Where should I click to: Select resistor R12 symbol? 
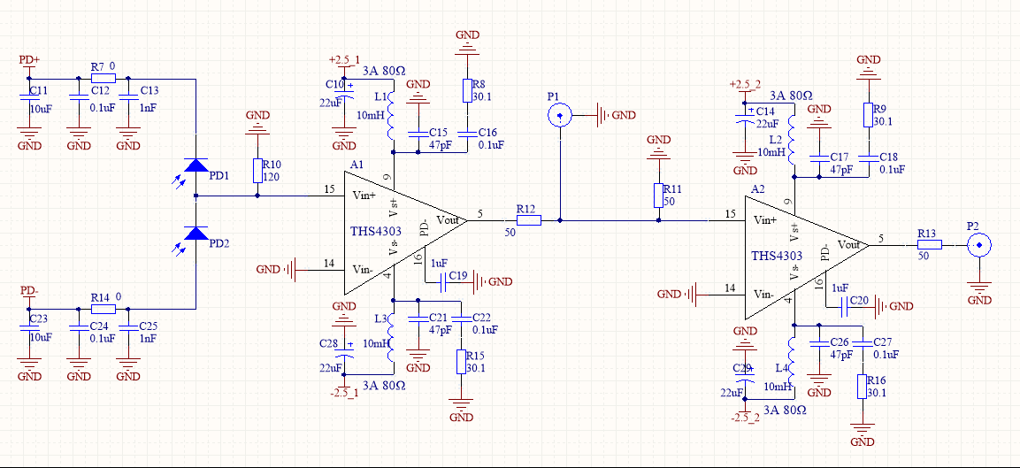(529, 220)
